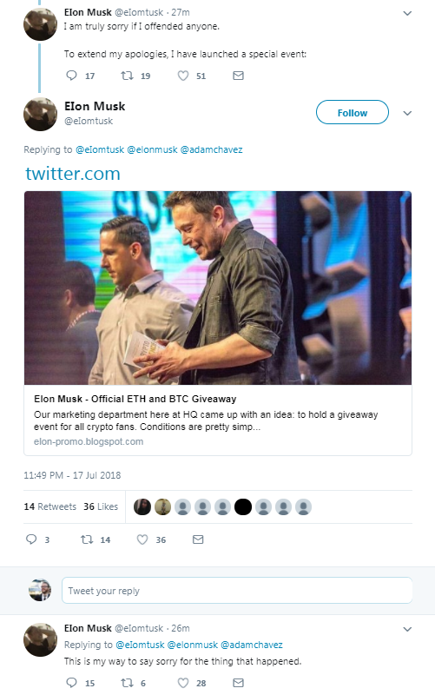Open the ETH and BTC Giveaway card image
The image size is (435, 695).
[218, 288]
